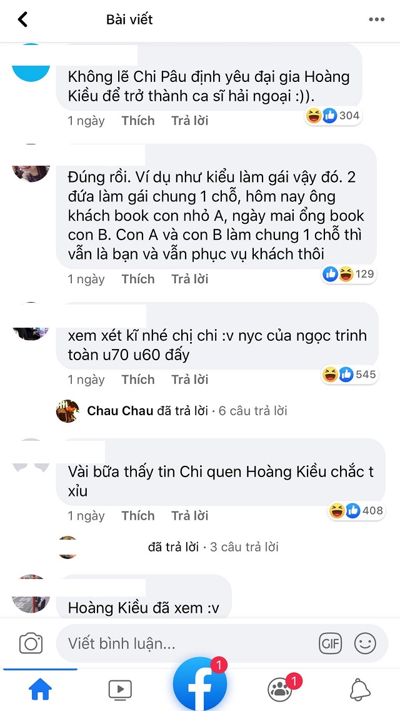The image size is (400, 711).
Task: Open the Groups tab with badge
Action: click(x=281, y=690)
